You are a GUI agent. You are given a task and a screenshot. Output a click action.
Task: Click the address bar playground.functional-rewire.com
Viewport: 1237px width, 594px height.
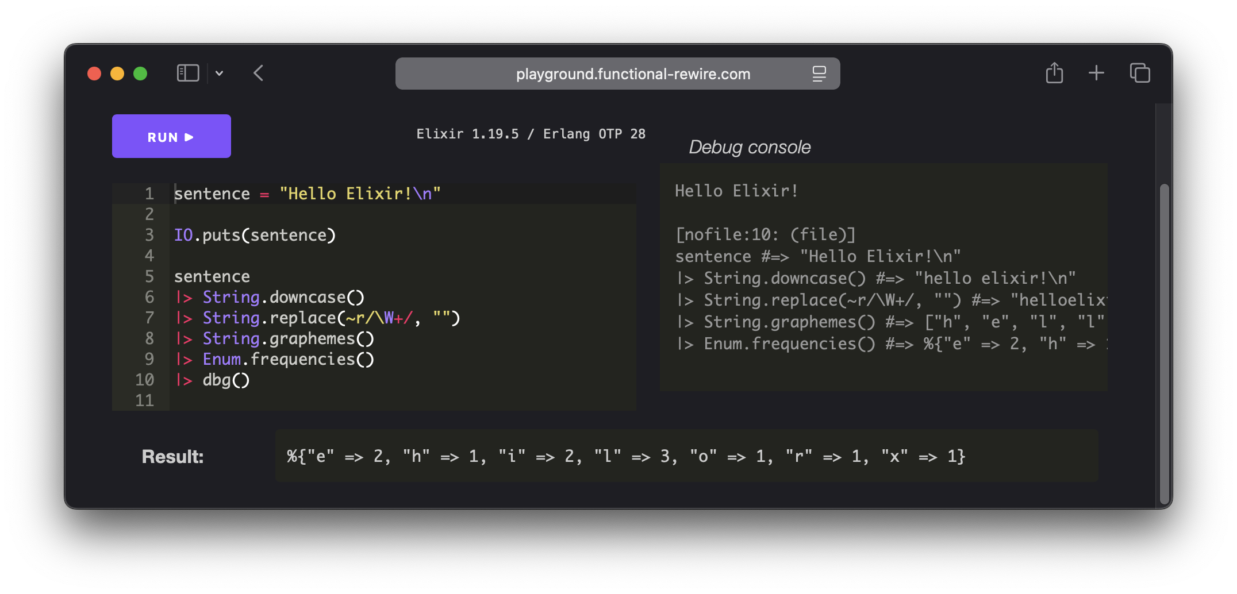pos(617,74)
